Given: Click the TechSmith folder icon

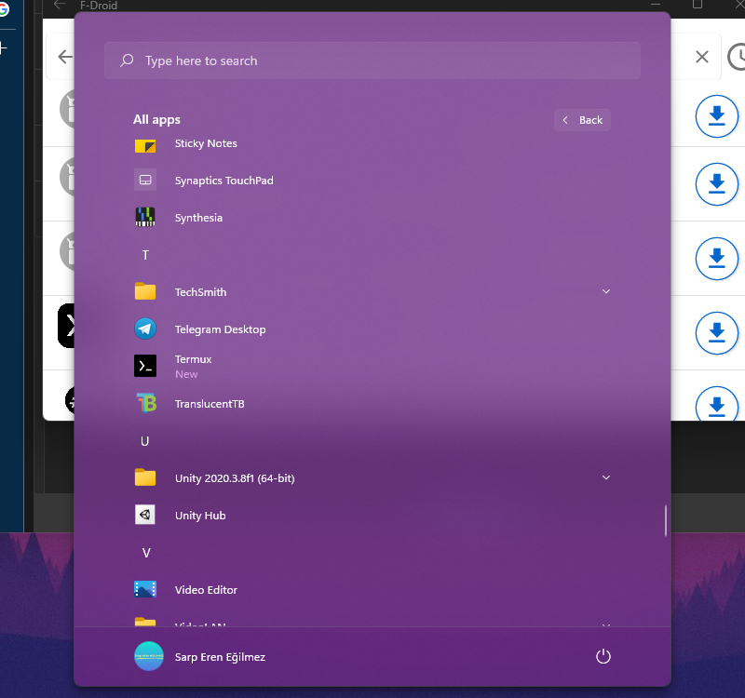Looking at the screenshot, I should (x=145, y=291).
